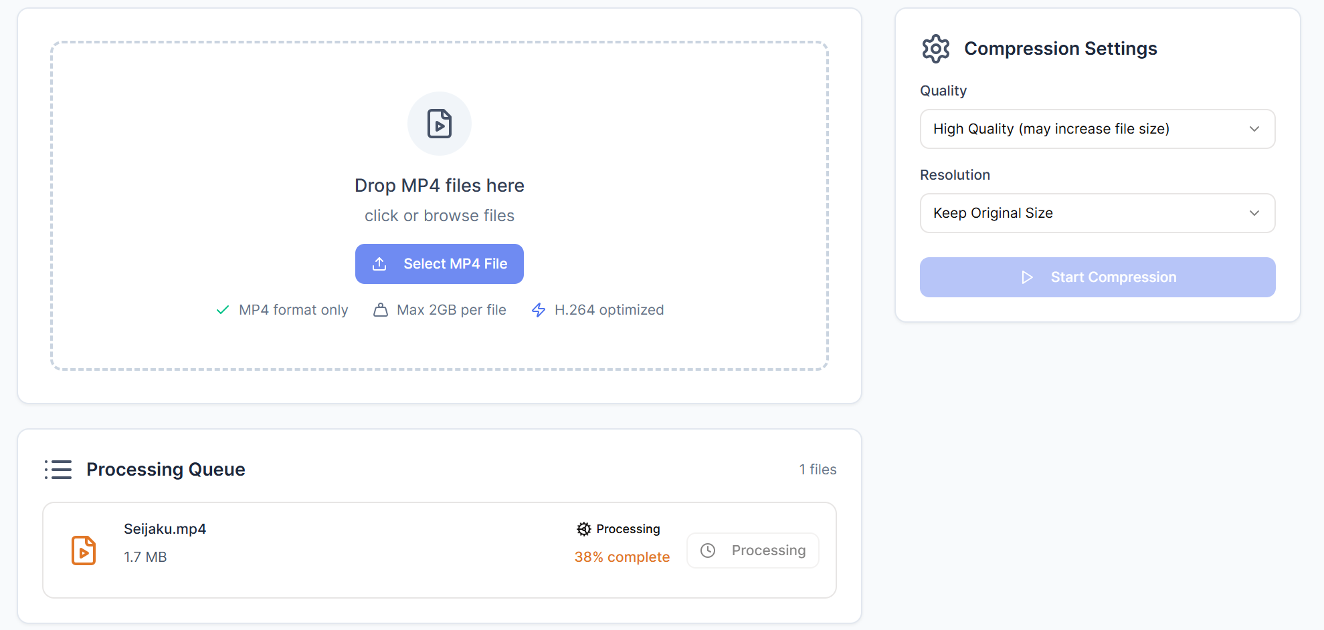Click the "click or browse files" text
This screenshot has height=630, width=1324.
[440, 216]
